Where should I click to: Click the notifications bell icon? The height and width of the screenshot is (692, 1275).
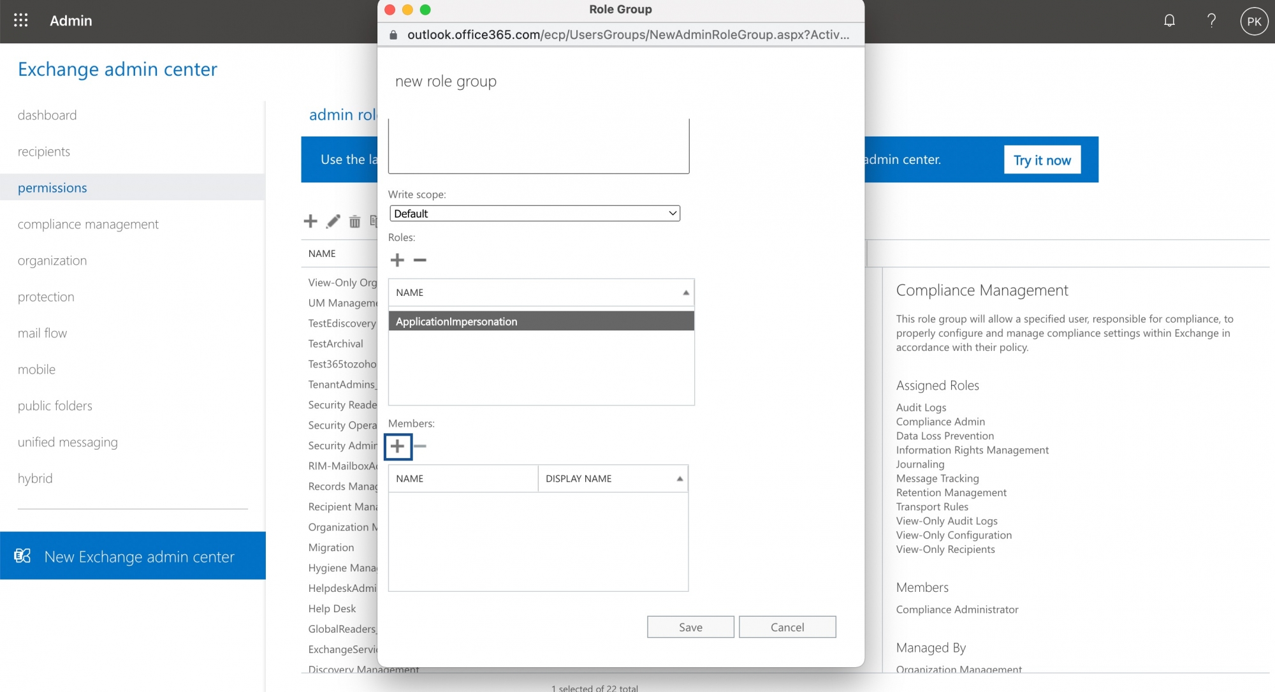click(1169, 20)
